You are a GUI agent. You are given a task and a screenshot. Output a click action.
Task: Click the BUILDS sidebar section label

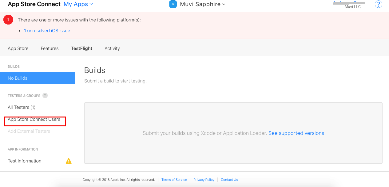tap(14, 67)
